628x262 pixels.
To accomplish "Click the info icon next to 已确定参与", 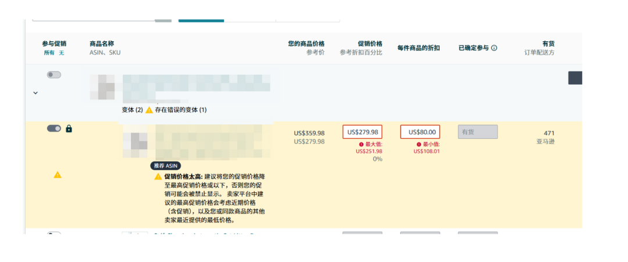I will point(494,48).
